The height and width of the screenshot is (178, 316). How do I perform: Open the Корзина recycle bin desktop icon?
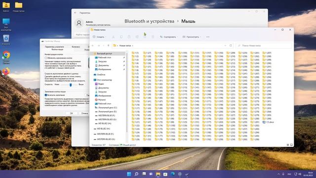coord(6,40)
